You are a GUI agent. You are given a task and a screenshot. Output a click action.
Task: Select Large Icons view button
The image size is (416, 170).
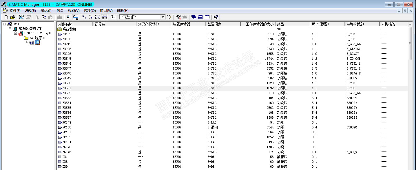tap(84, 17)
